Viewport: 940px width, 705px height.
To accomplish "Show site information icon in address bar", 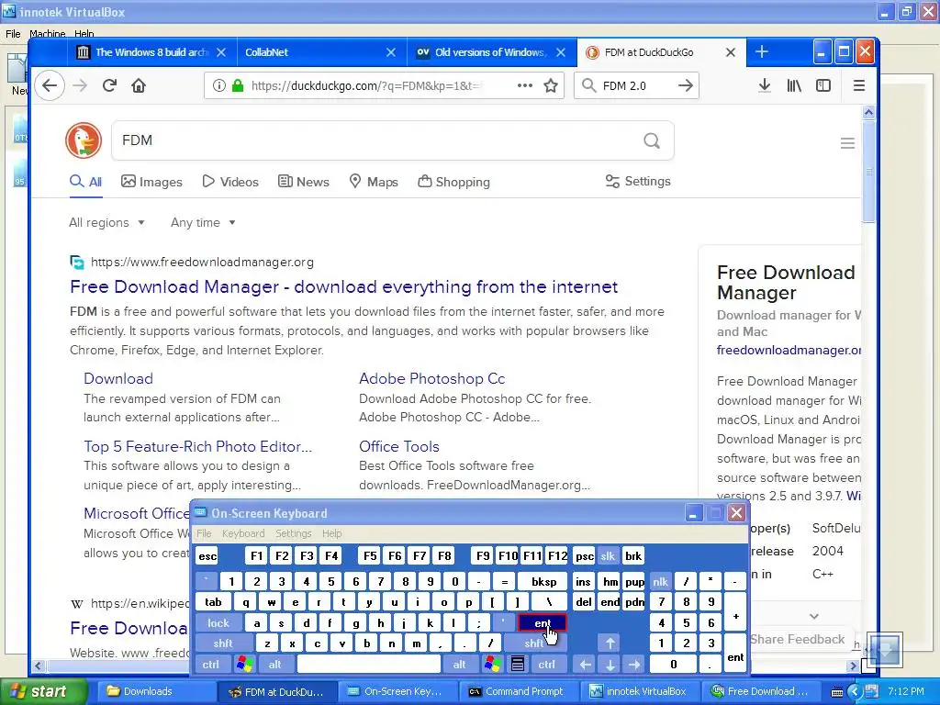I will coord(218,85).
